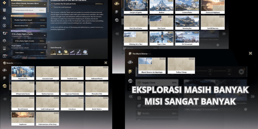Collapse If On a Rainy Night a Family group
258x129 pixels.
(x=45, y=35)
